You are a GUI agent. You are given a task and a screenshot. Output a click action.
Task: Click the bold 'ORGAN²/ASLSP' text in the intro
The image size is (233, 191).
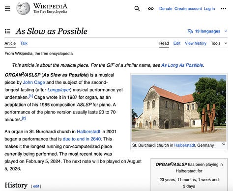[x=23, y=75]
